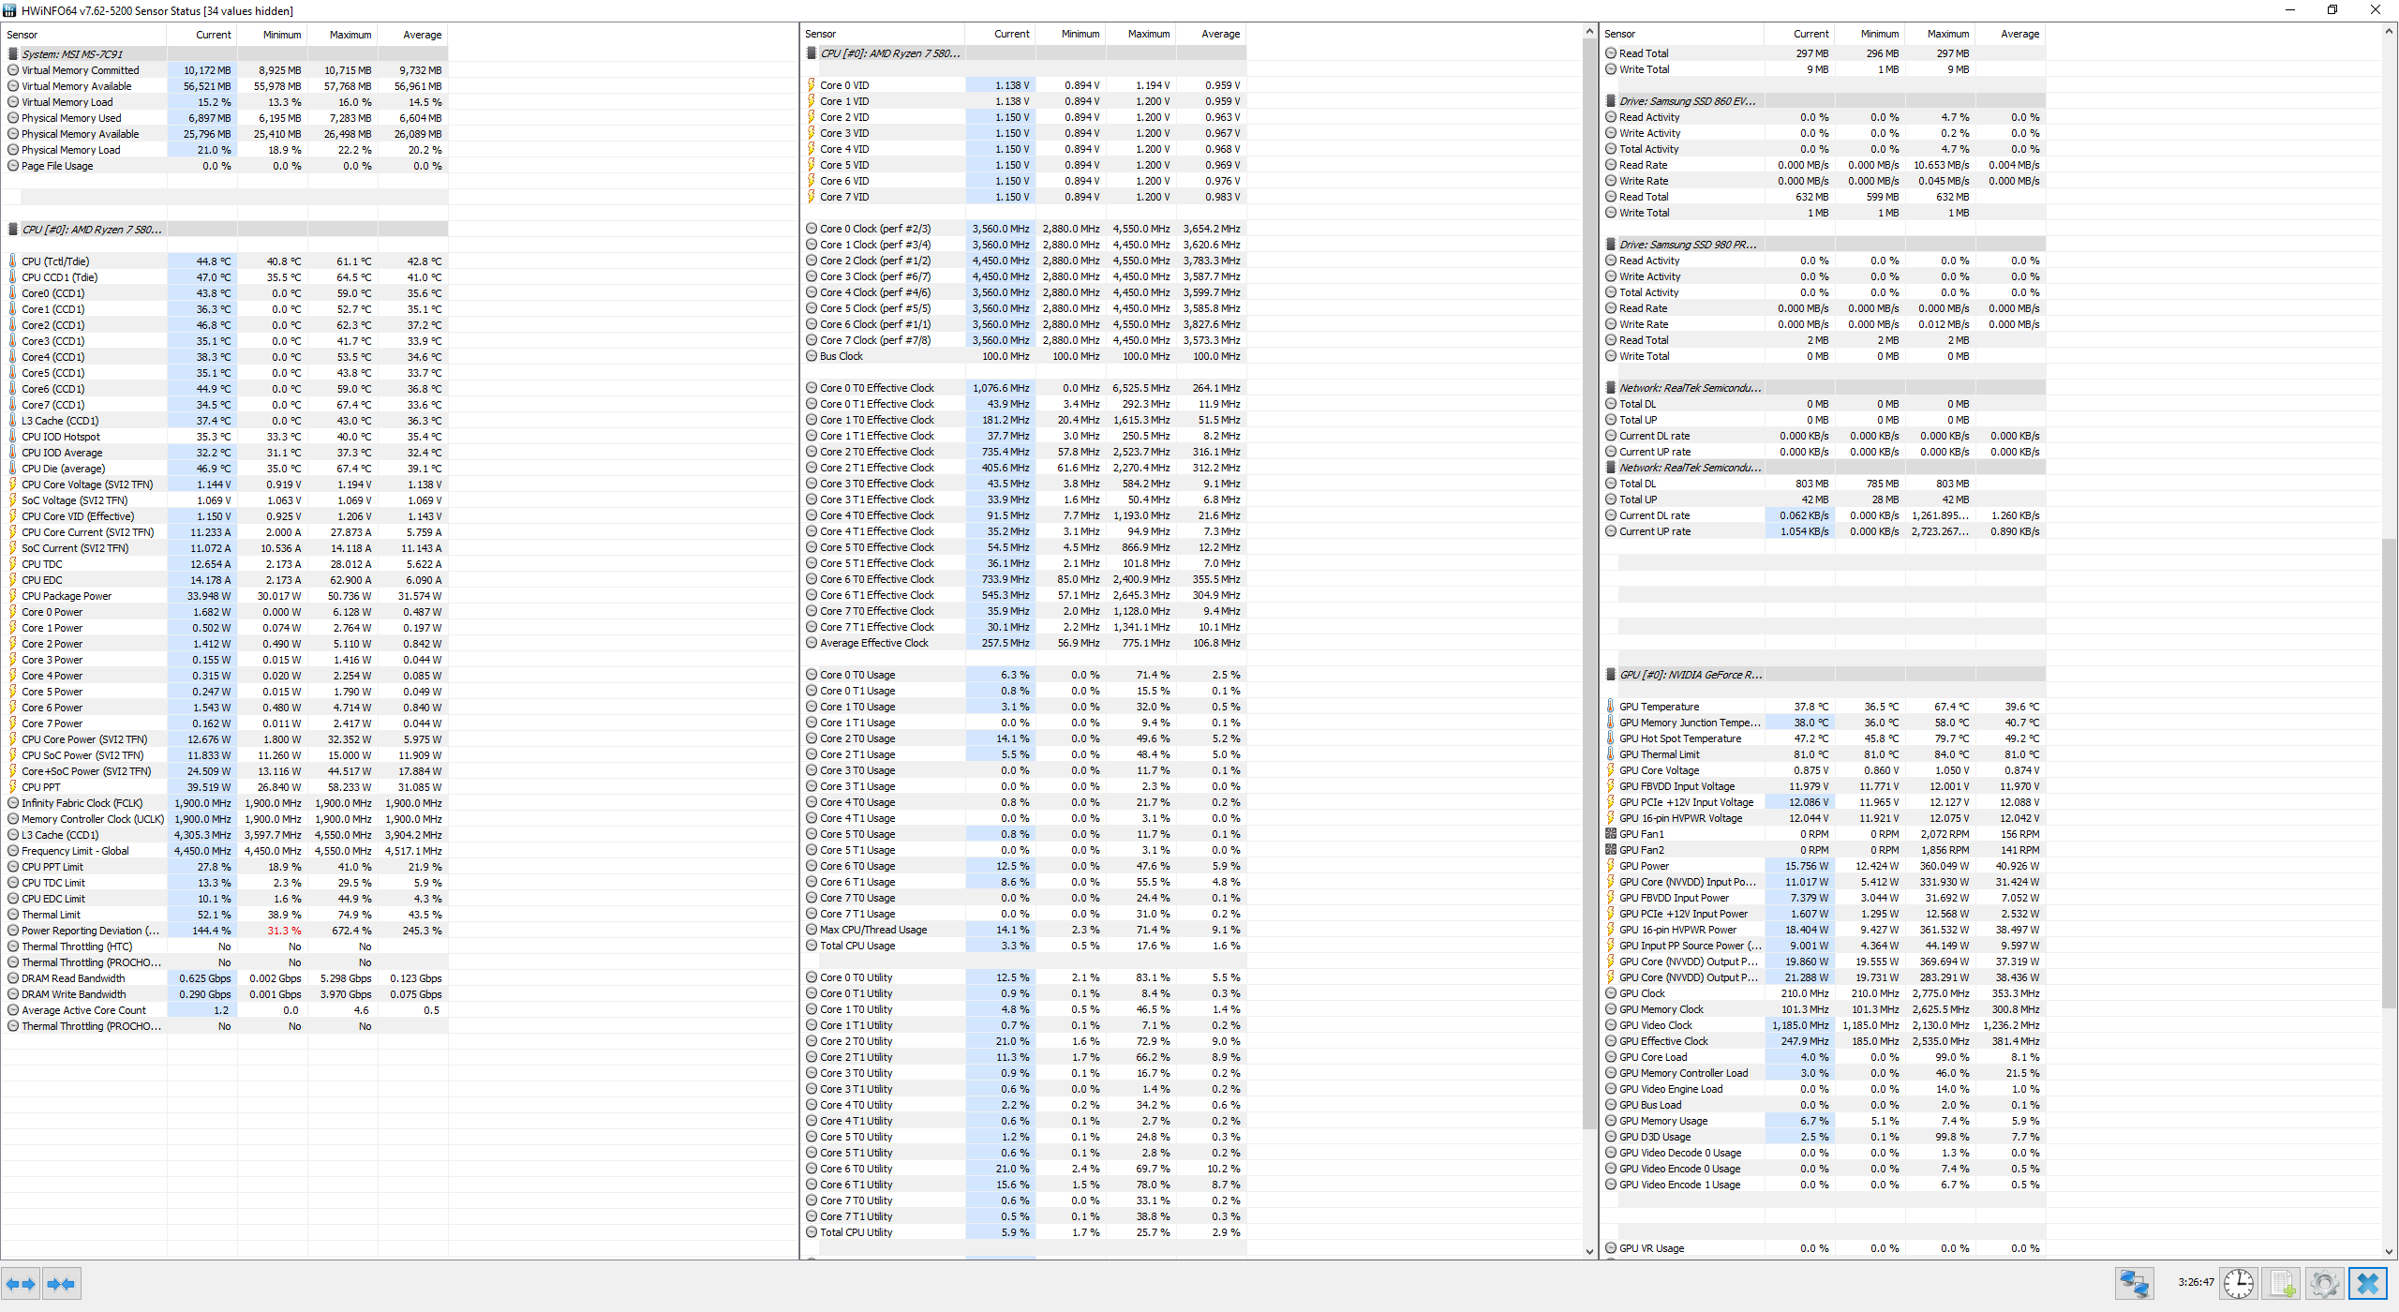Viewport: 2399px width, 1312px height.
Task: Select the CPU Package Power row
Action: (67, 596)
